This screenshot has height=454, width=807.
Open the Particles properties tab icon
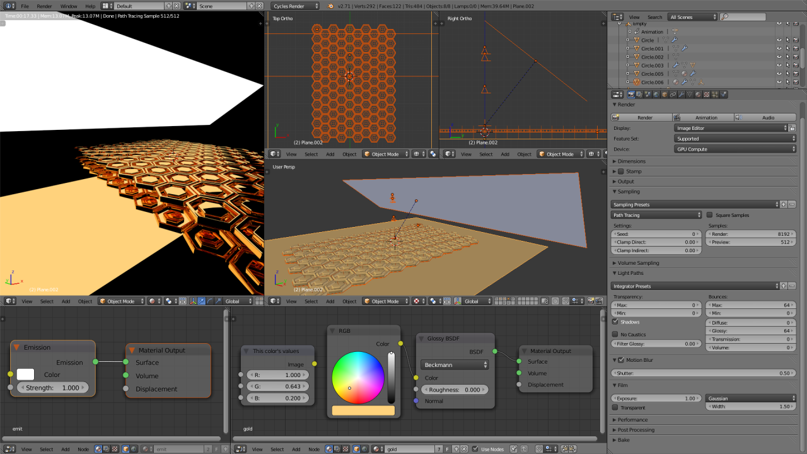coord(715,95)
